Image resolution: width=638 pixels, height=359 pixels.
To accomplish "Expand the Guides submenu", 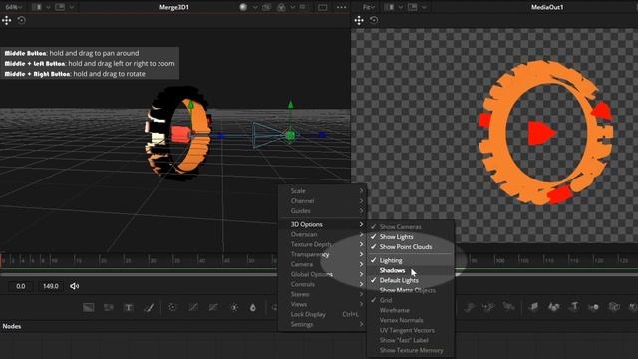I will pyautogui.click(x=322, y=211).
